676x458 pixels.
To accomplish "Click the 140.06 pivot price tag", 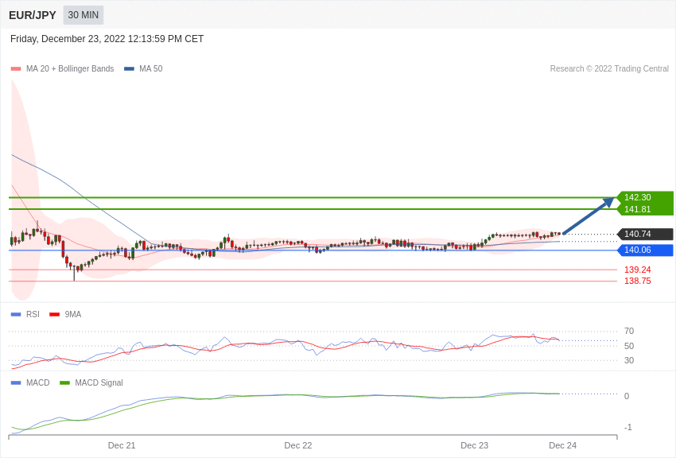I will click(x=644, y=250).
